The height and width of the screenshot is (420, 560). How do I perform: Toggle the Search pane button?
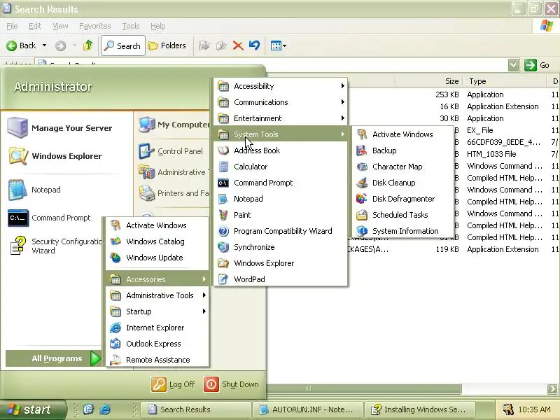123,45
